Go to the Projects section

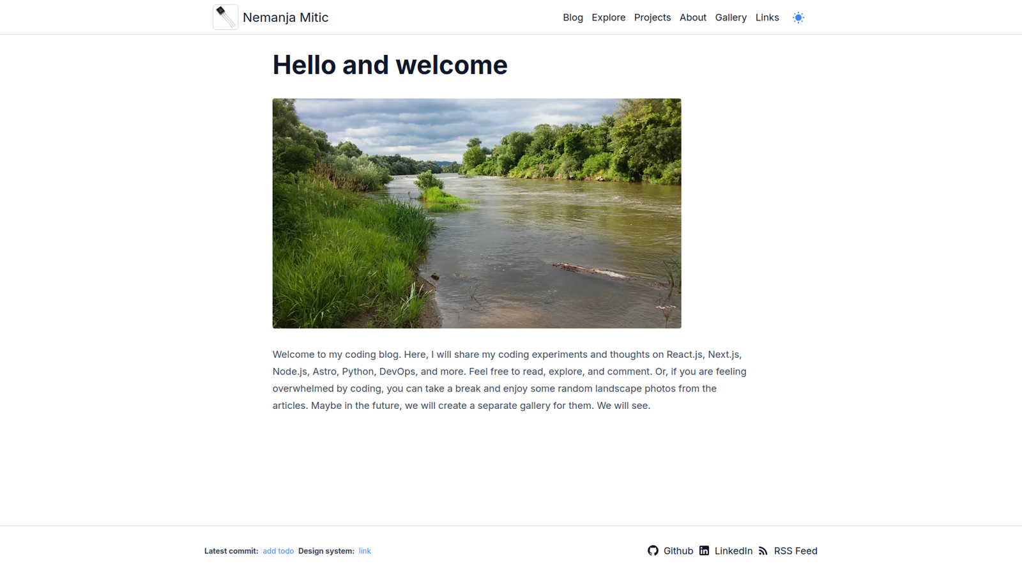coord(652,18)
